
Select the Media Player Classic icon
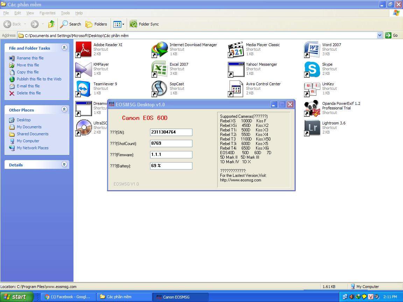[236, 50]
